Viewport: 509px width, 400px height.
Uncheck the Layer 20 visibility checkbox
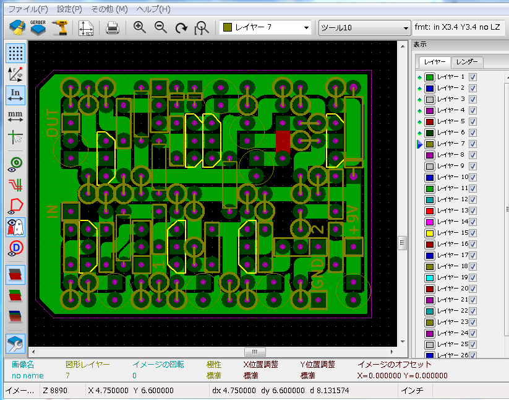(473, 289)
